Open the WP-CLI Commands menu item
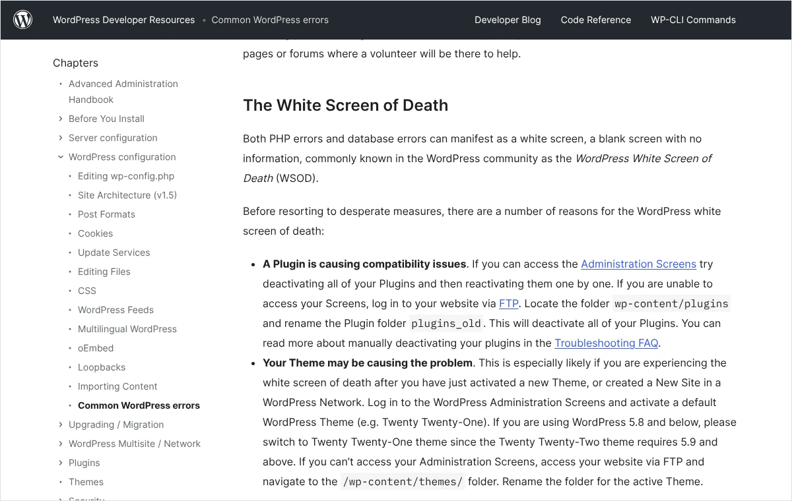 pos(693,20)
